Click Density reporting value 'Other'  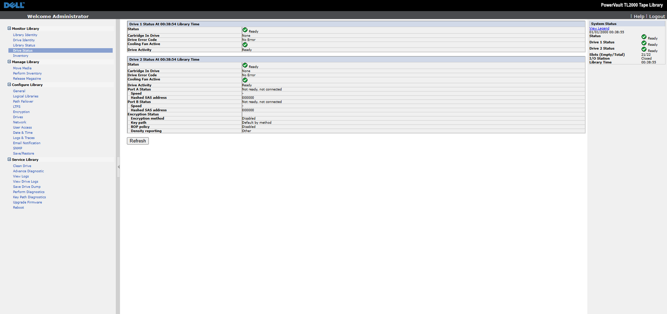pyautogui.click(x=246, y=131)
